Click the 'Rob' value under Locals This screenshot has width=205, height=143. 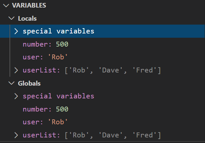pos(58,57)
